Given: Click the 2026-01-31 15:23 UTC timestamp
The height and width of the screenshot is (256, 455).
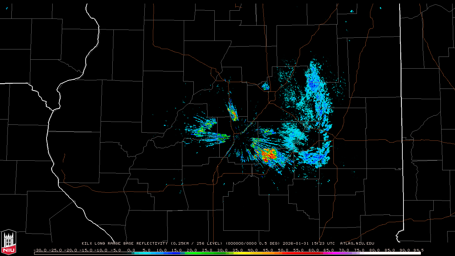Looking at the screenshot, I should [309, 244].
